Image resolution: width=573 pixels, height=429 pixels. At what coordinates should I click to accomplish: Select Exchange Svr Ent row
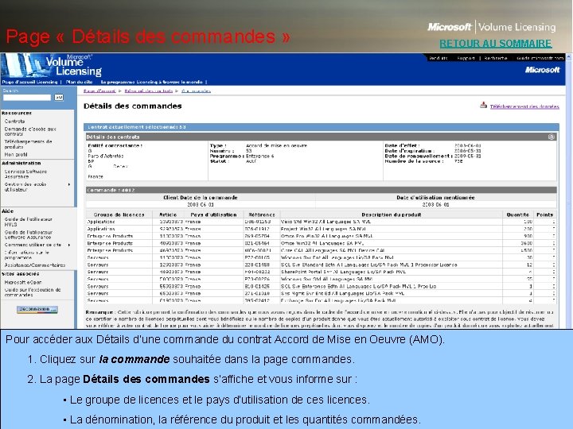pos(322,300)
